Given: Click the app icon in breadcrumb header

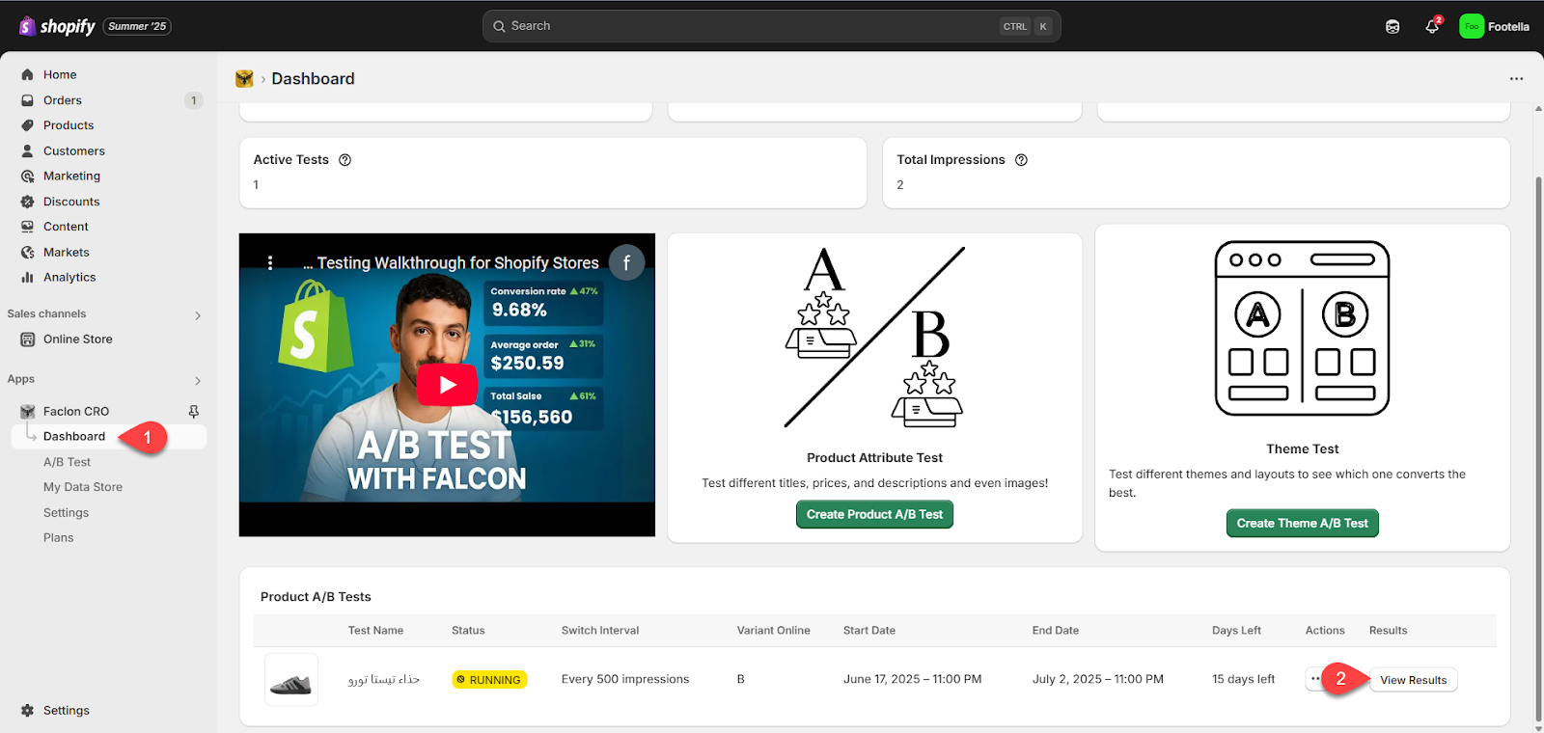Looking at the screenshot, I should [244, 79].
